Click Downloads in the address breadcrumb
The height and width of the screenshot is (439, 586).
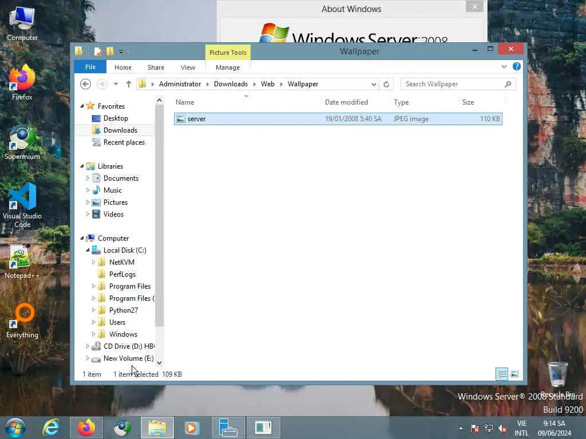tap(231, 84)
